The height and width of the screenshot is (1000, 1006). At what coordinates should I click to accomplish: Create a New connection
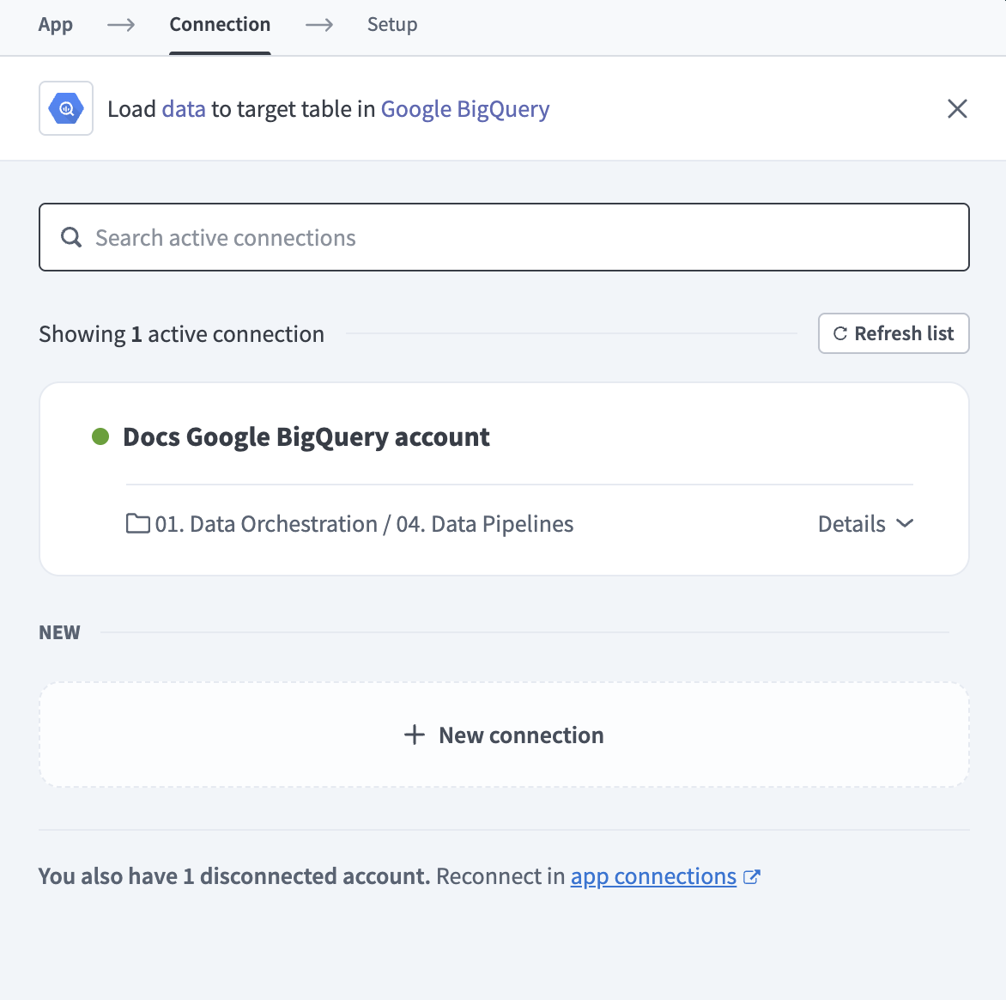pyautogui.click(x=503, y=735)
